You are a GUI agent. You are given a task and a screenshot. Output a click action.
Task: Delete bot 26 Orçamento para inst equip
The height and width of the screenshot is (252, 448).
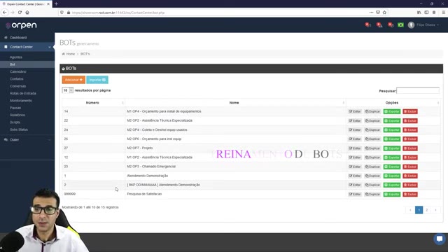coord(410,139)
